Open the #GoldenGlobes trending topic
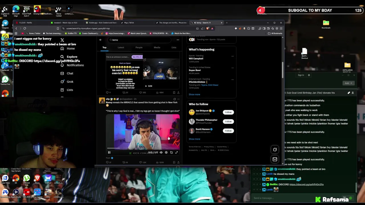This screenshot has height=205, width=365. (x=197, y=82)
